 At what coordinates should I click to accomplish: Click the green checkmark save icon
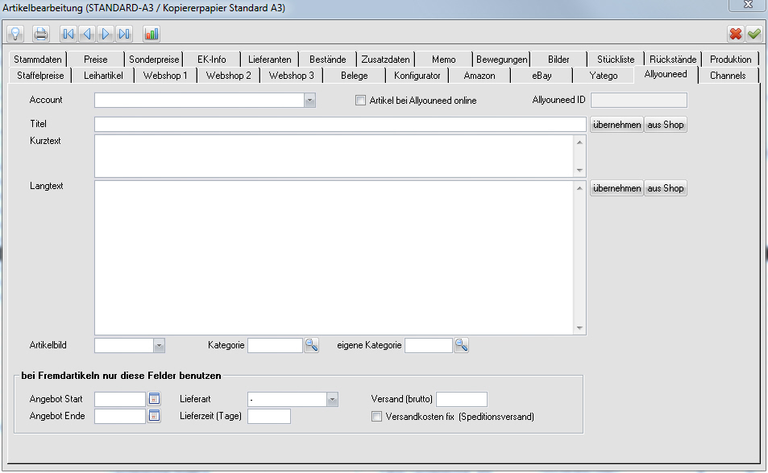[x=753, y=34]
